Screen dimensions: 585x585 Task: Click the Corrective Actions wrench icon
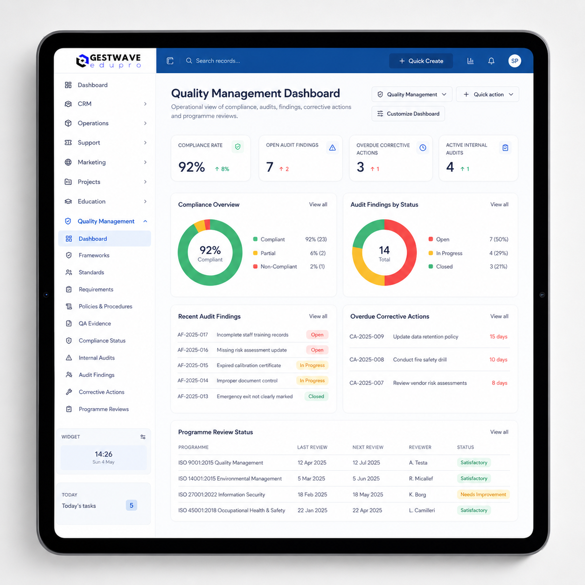tap(69, 392)
